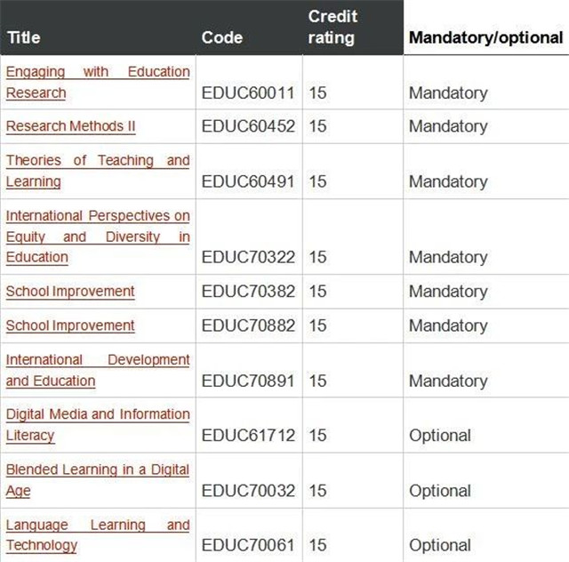Open the Engaging with Education Research link
Viewport: 569px width, 562px height.
(98, 83)
